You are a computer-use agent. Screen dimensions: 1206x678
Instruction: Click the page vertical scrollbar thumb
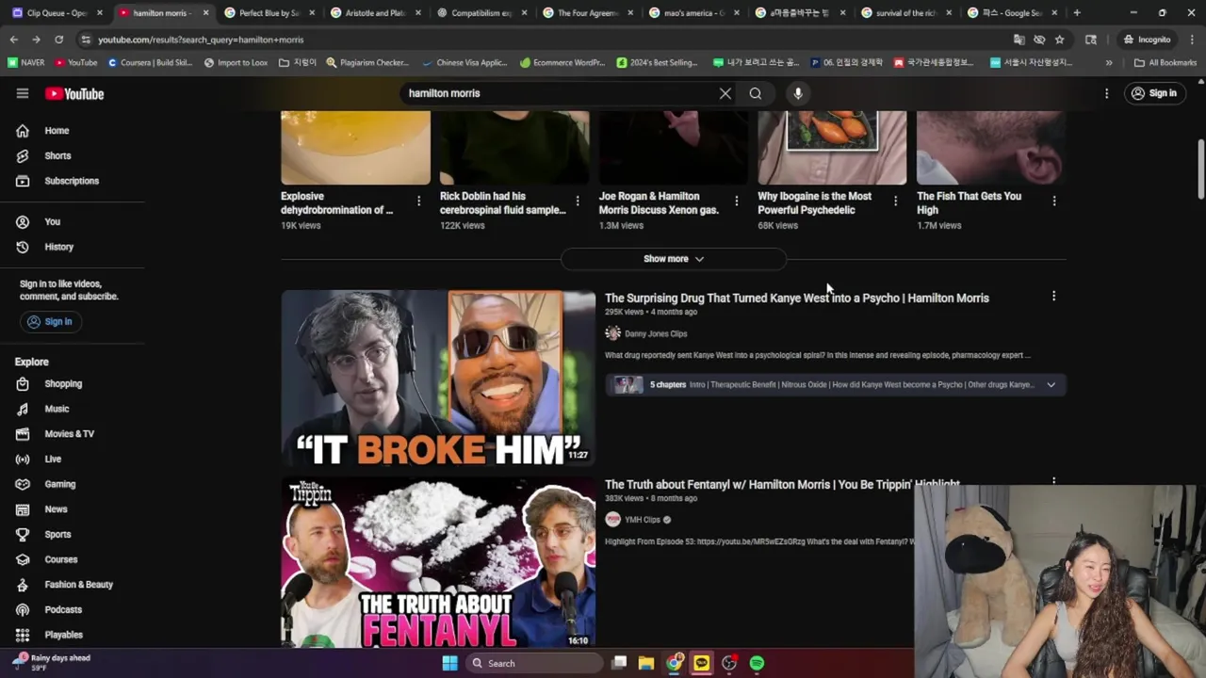click(1200, 169)
